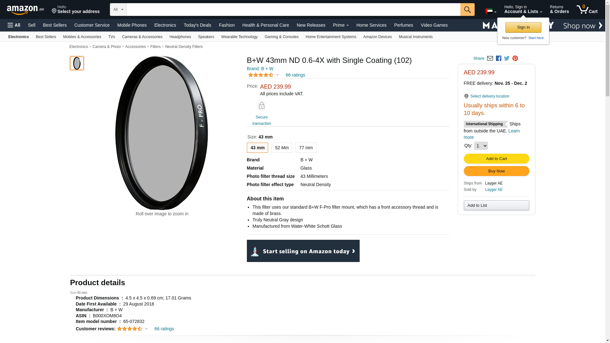
Task: Focus the Amazon search text field
Action: pos(293,10)
